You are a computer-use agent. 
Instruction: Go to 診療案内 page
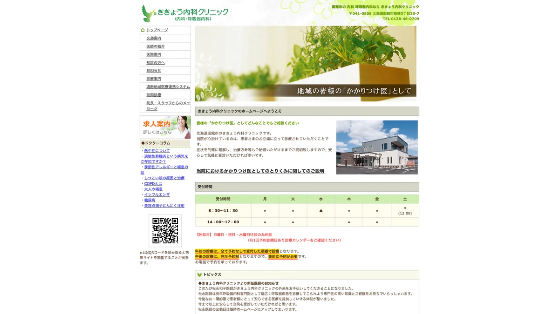(x=154, y=79)
